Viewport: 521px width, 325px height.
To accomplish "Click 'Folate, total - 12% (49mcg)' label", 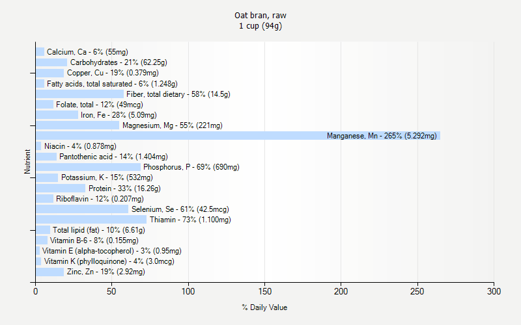I will tap(100, 105).
